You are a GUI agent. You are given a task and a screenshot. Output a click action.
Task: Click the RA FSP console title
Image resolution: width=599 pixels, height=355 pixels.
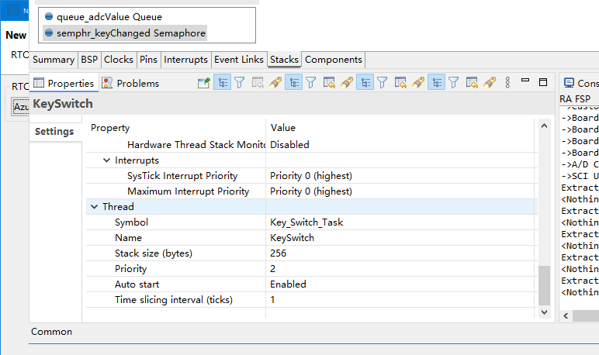(575, 99)
